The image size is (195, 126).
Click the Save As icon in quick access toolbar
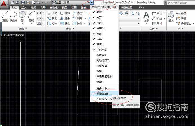28,2
